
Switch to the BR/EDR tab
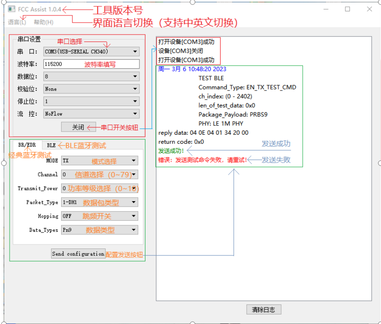click(27, 145)
